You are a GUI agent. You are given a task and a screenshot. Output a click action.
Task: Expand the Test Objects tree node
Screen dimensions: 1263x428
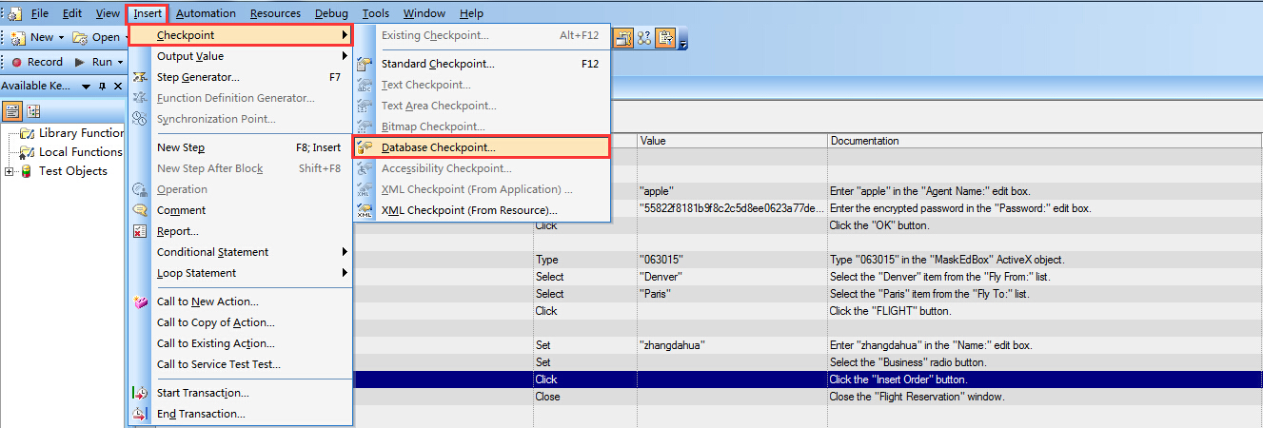(x=9, y=171)
